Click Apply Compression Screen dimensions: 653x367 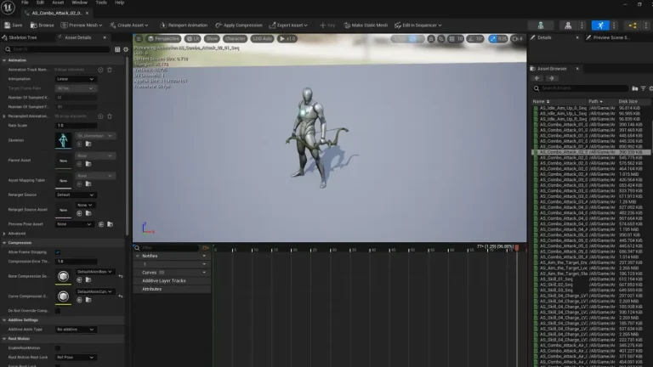pos(239,25)
